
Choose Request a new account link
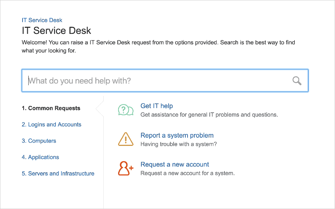click(175, 164)
